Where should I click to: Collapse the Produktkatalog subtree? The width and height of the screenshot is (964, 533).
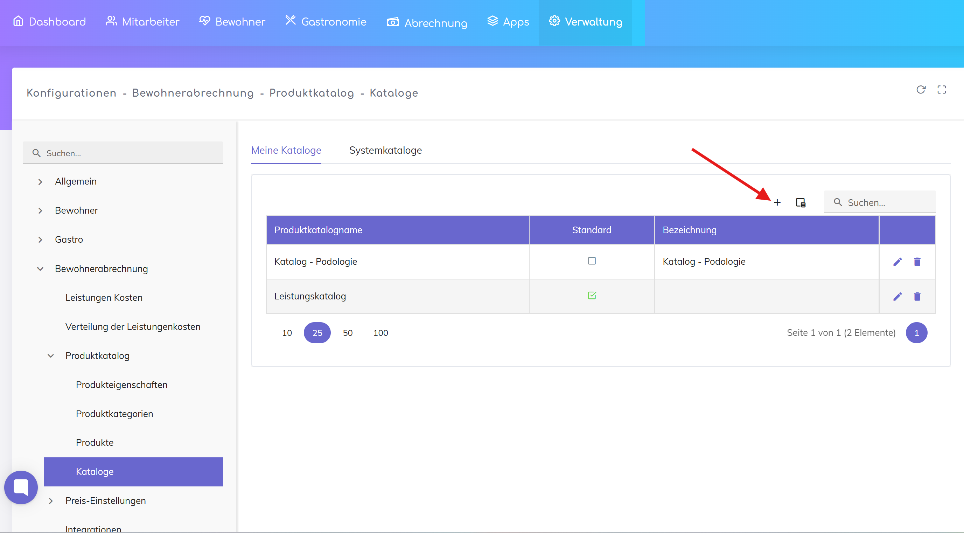tap(51, 356)
